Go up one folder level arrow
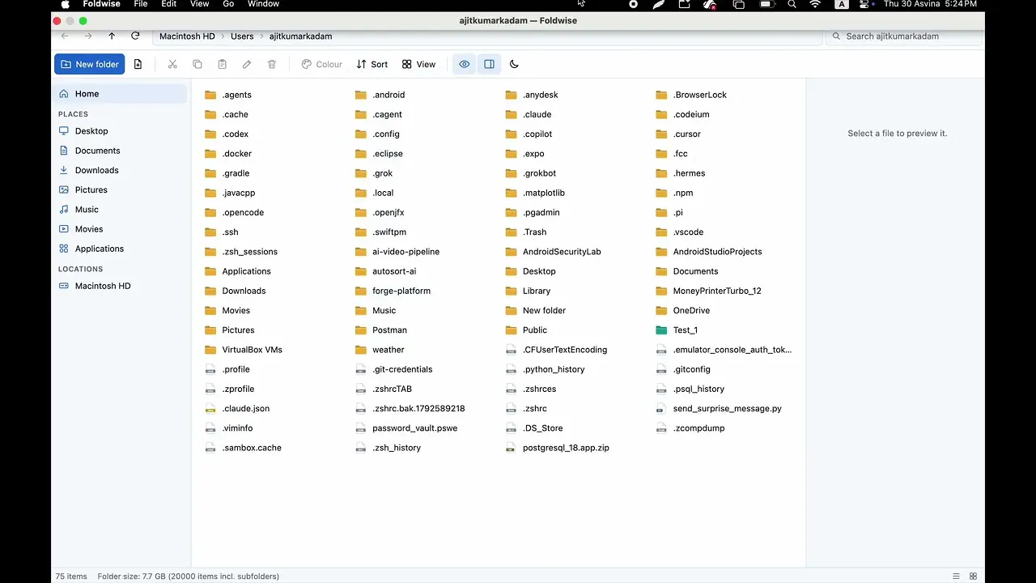Viewport: 1036px width, 583px height. point(112,36)
